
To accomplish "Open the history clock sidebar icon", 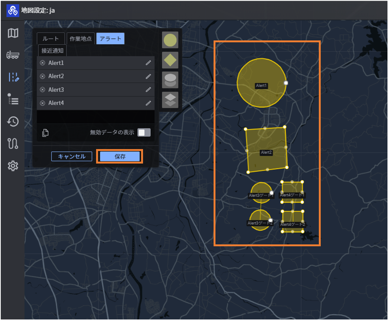I will tap(13, 122).
